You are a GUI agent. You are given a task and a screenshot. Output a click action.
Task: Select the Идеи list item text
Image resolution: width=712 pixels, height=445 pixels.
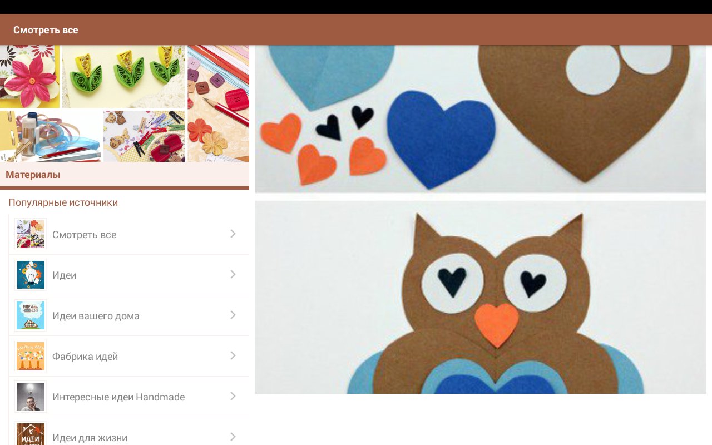tap(64, 275)
